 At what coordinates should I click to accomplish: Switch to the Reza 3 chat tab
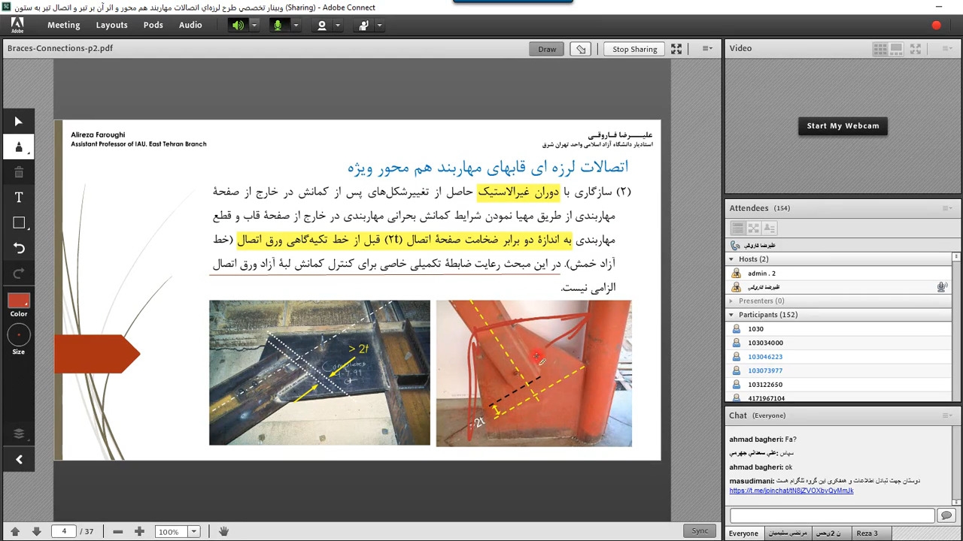867,533
